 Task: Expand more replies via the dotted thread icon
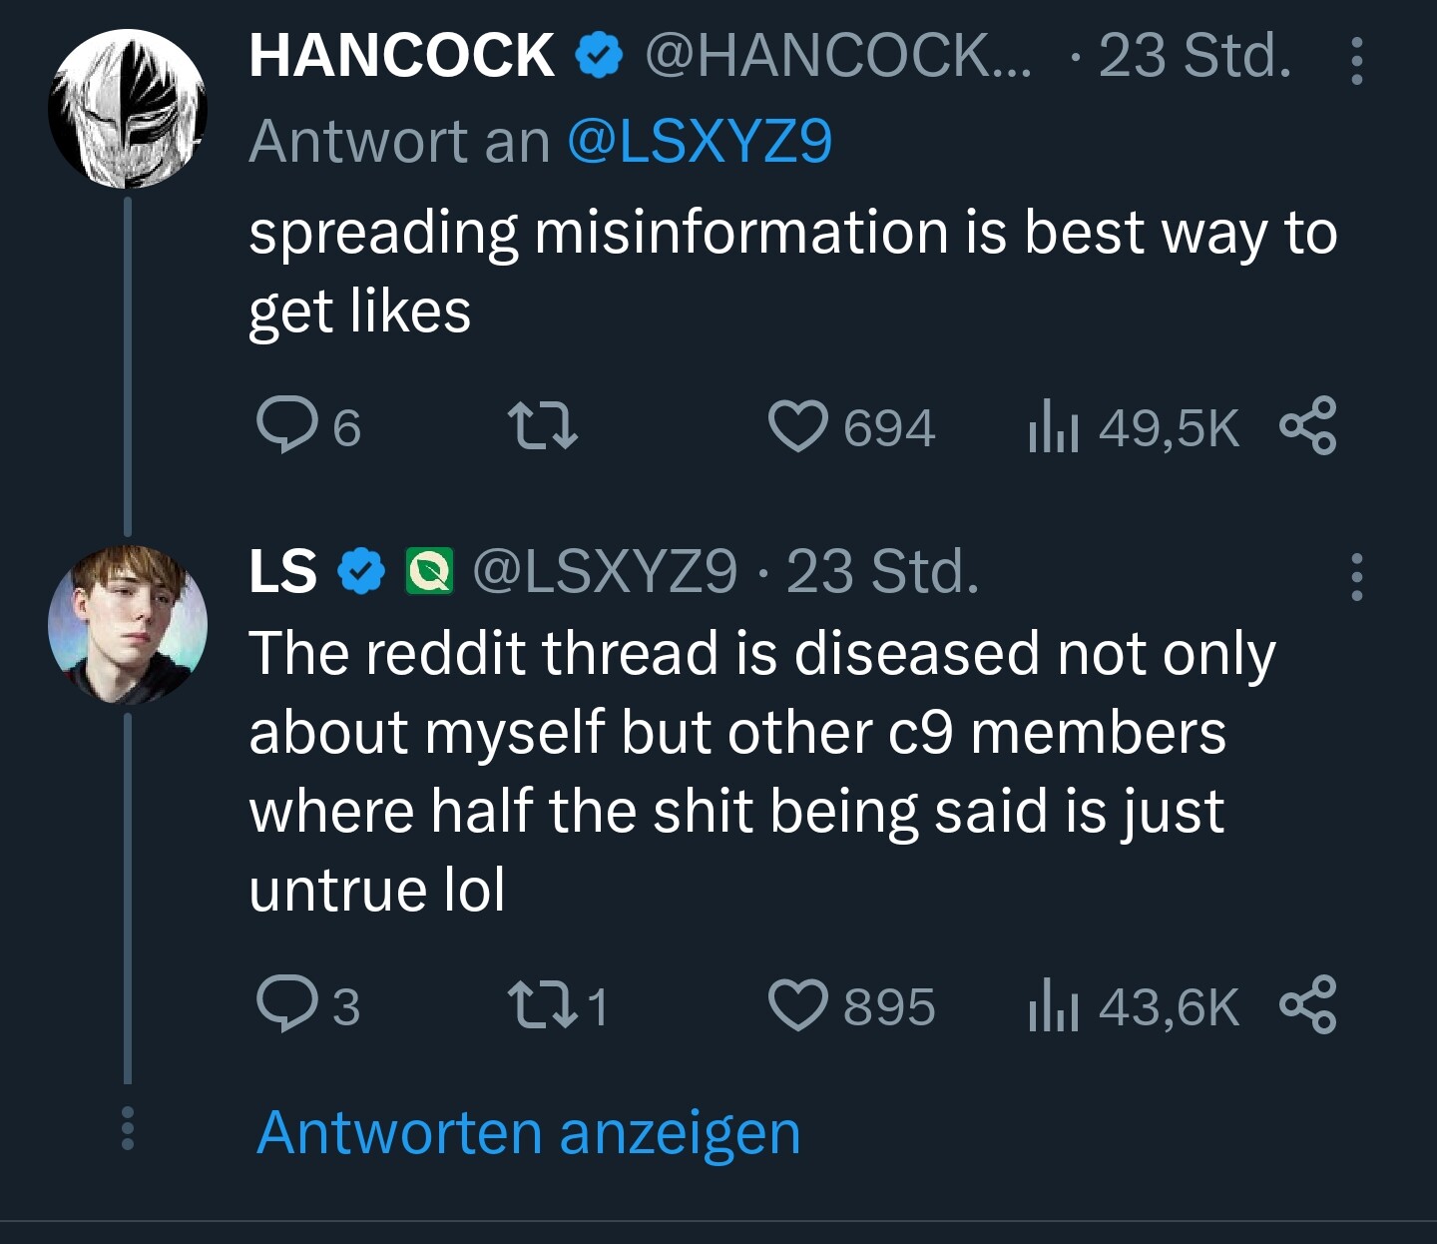[x=127, y=1129]
